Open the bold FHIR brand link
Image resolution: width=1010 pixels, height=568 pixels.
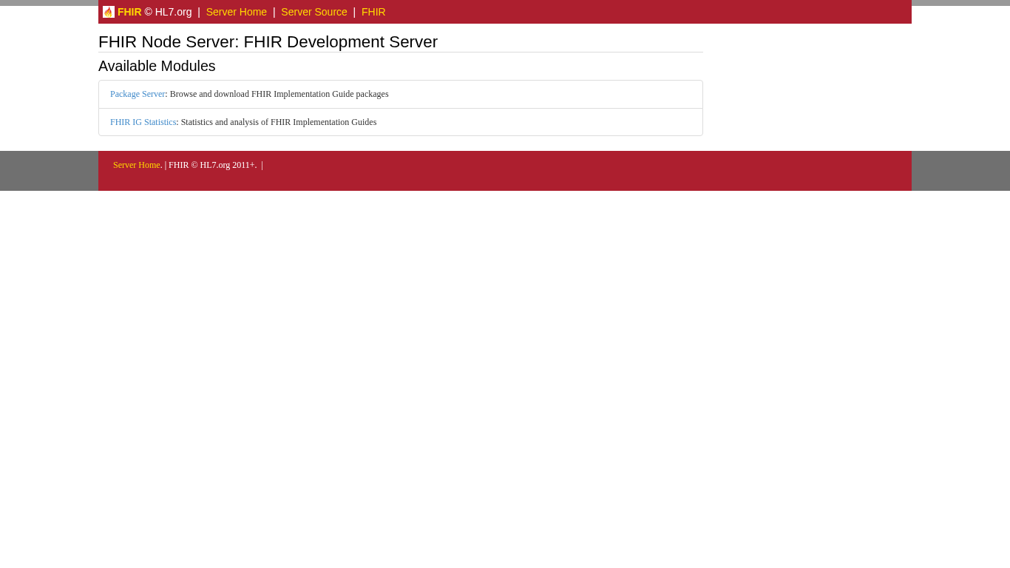coord(129,12)
